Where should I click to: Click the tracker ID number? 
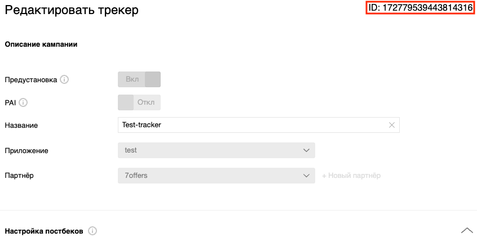pos(427,8)
